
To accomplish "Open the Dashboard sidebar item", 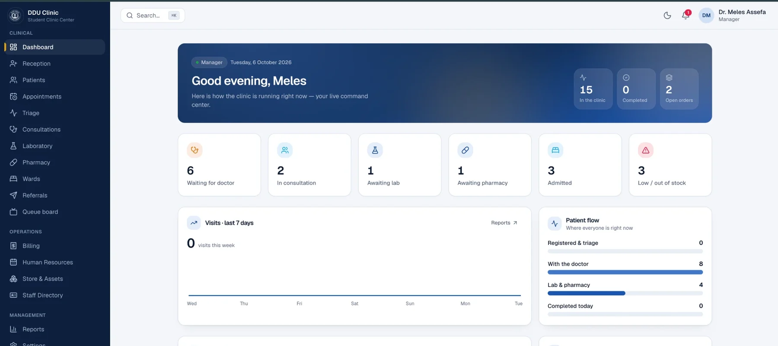I will point(54,47).
